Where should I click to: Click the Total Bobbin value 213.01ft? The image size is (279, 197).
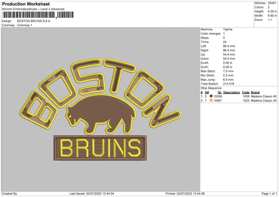click(228, 84)
